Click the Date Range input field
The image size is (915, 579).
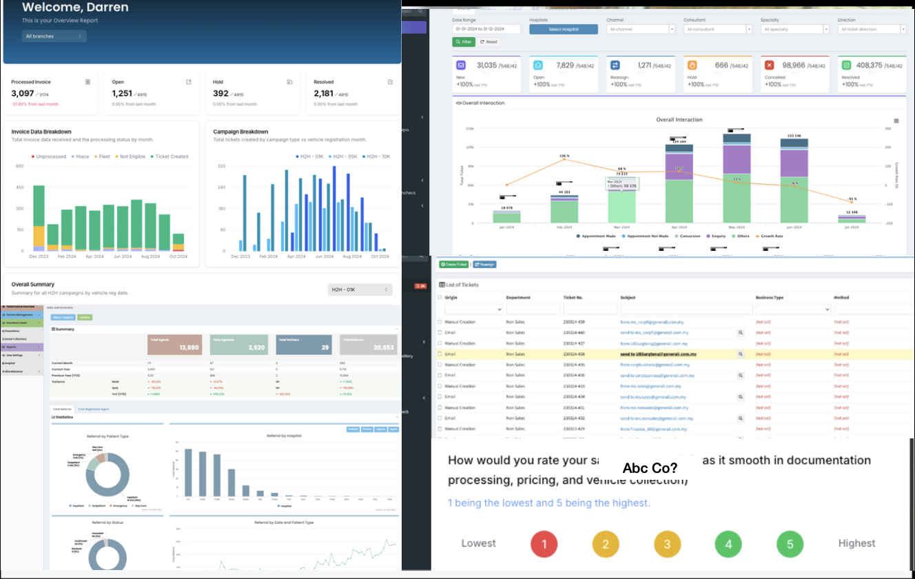click(x=486, y=28)
